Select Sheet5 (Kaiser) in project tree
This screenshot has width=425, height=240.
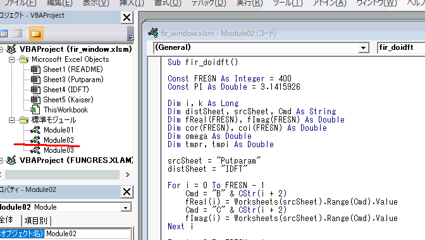pyautogui.click(x=68, y=100)
